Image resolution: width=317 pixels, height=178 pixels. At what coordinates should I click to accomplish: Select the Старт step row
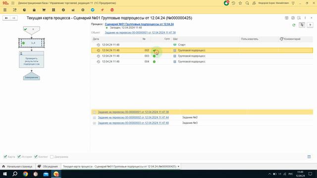[x=202, y=44]
